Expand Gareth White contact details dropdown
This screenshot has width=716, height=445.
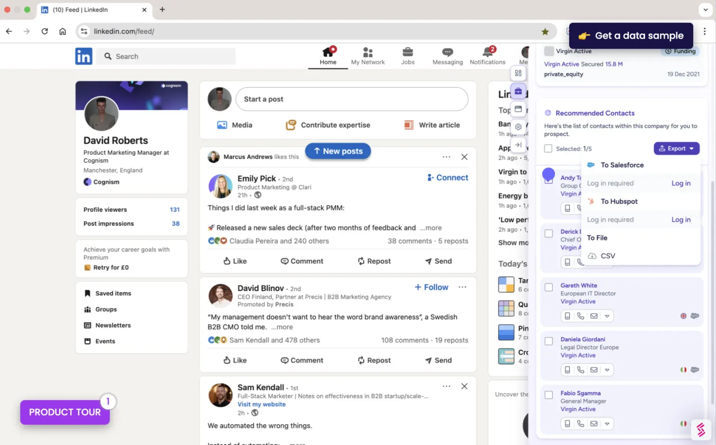(607, 316)
